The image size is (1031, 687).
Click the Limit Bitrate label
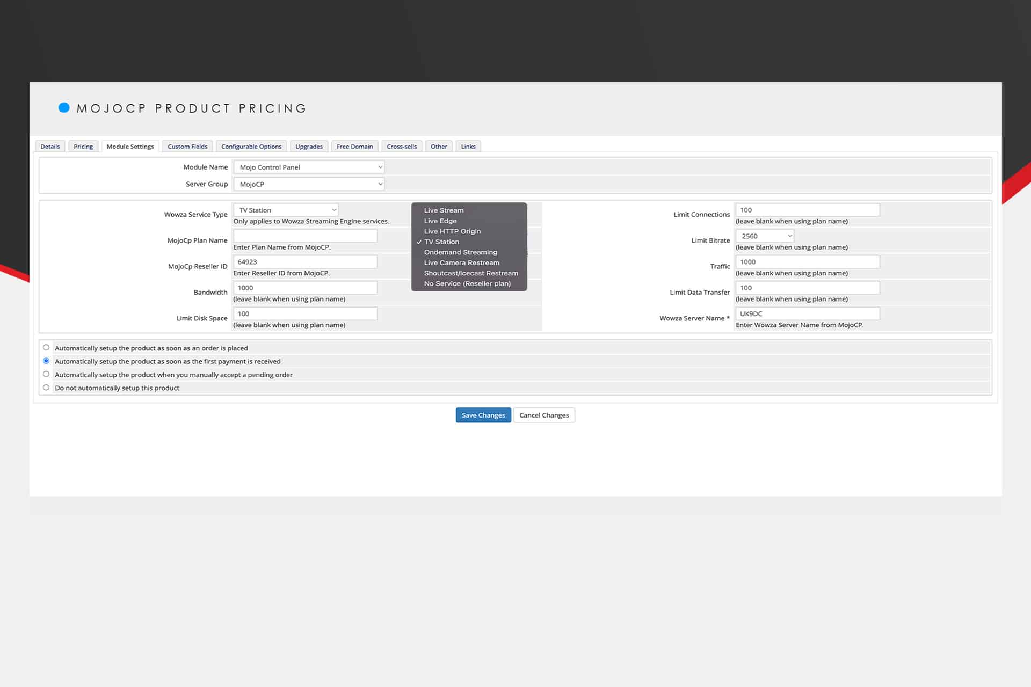tap(710, 240)
